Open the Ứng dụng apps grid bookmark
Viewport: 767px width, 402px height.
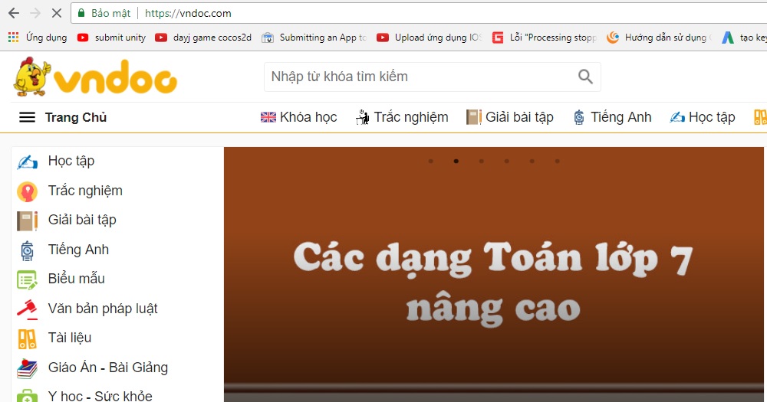pyautogui.click(x=37, y=38)
